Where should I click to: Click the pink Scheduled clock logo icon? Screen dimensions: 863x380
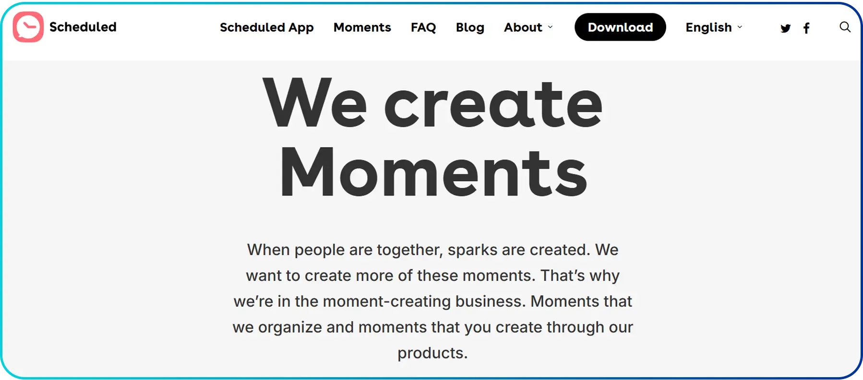coord(28,28)
